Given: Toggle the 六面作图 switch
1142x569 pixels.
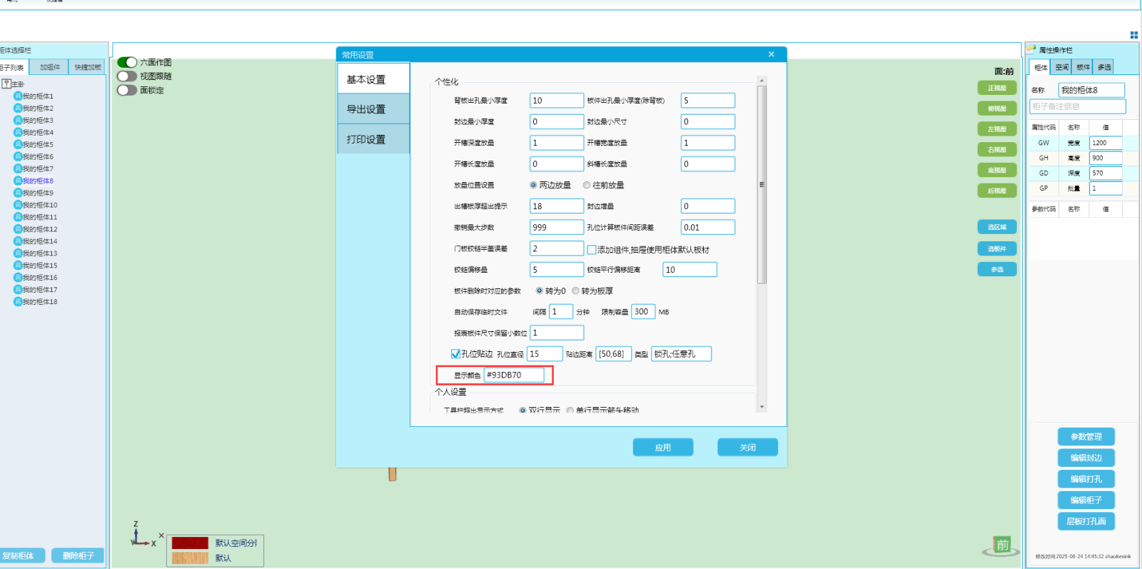Looking at the screenshot, I should pos(127,62).
